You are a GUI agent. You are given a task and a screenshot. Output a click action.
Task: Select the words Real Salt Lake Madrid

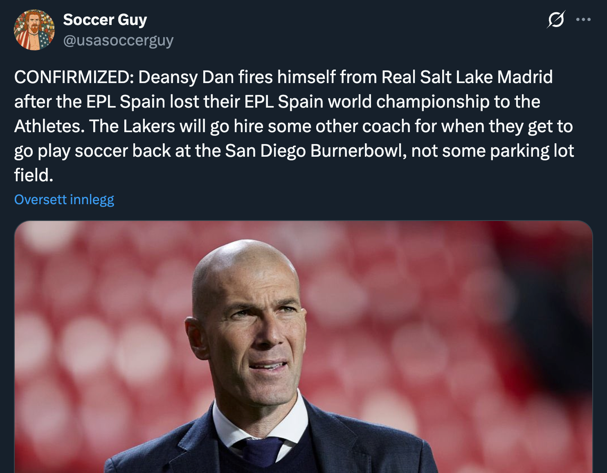click(x=467, y=77)
